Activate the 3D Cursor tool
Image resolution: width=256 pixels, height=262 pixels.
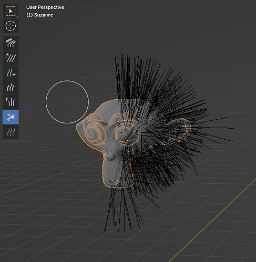[x=11, y=26]
